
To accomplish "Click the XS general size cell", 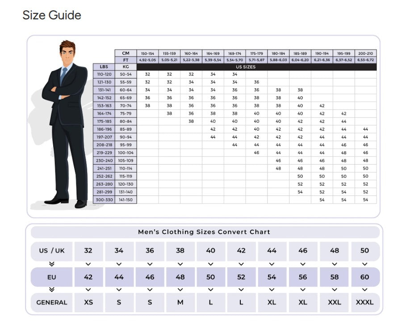I will (88, 302).
